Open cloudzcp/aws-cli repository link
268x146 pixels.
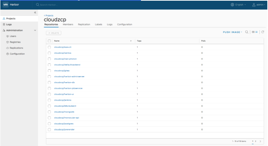click(x=63, y=47)
